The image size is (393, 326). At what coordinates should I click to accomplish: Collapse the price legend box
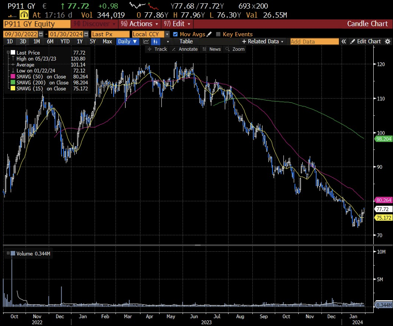click(x=8, y=53)
